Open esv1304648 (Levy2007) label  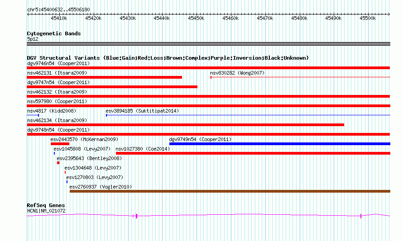[93, 168]
